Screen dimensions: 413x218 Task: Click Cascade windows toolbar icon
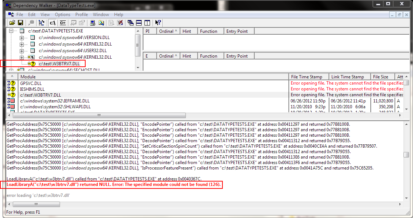tap(131, 23)
